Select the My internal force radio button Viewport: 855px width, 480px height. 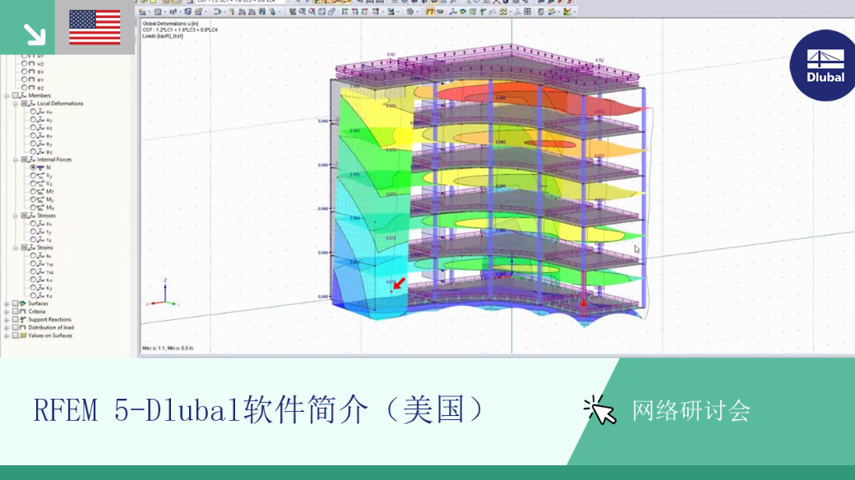(33, 199)
